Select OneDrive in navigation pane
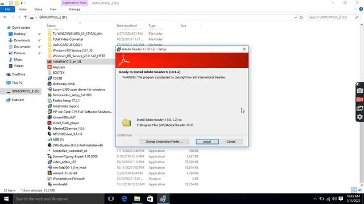364x204 pixels. click(x=18, y=74)
